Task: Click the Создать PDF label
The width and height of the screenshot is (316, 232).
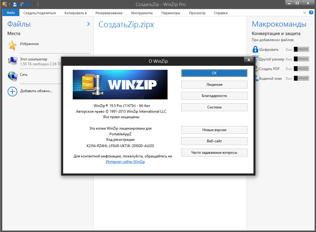Action: pos(269,69)
